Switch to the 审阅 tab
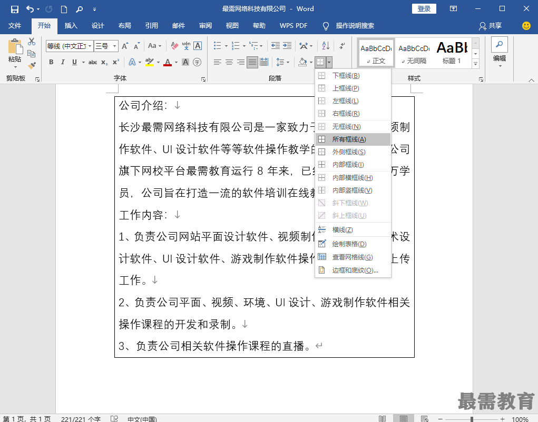 click(205, 26)
